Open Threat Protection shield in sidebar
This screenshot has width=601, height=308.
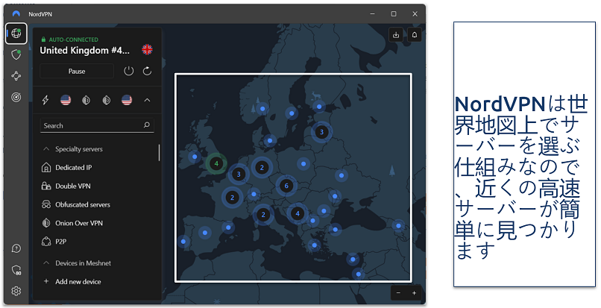point(16,54)
